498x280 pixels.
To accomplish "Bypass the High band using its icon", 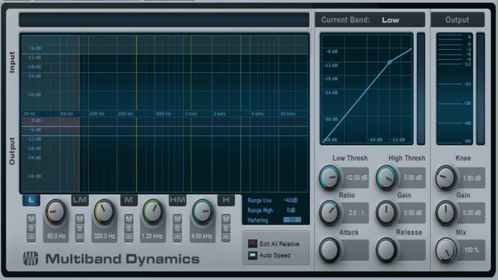I will coord(226,237).
